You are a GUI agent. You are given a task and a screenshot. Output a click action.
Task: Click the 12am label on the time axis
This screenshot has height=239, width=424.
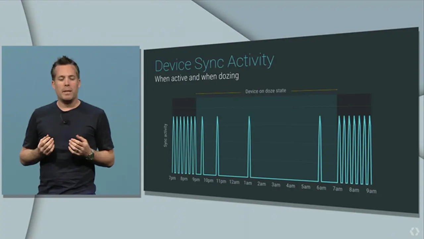tap(234, 182)
